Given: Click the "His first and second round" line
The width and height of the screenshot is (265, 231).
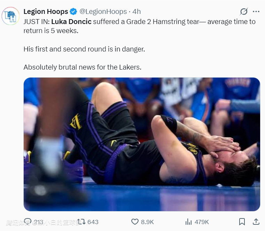Looking at the screenshot, I should [x=84, y=49].
